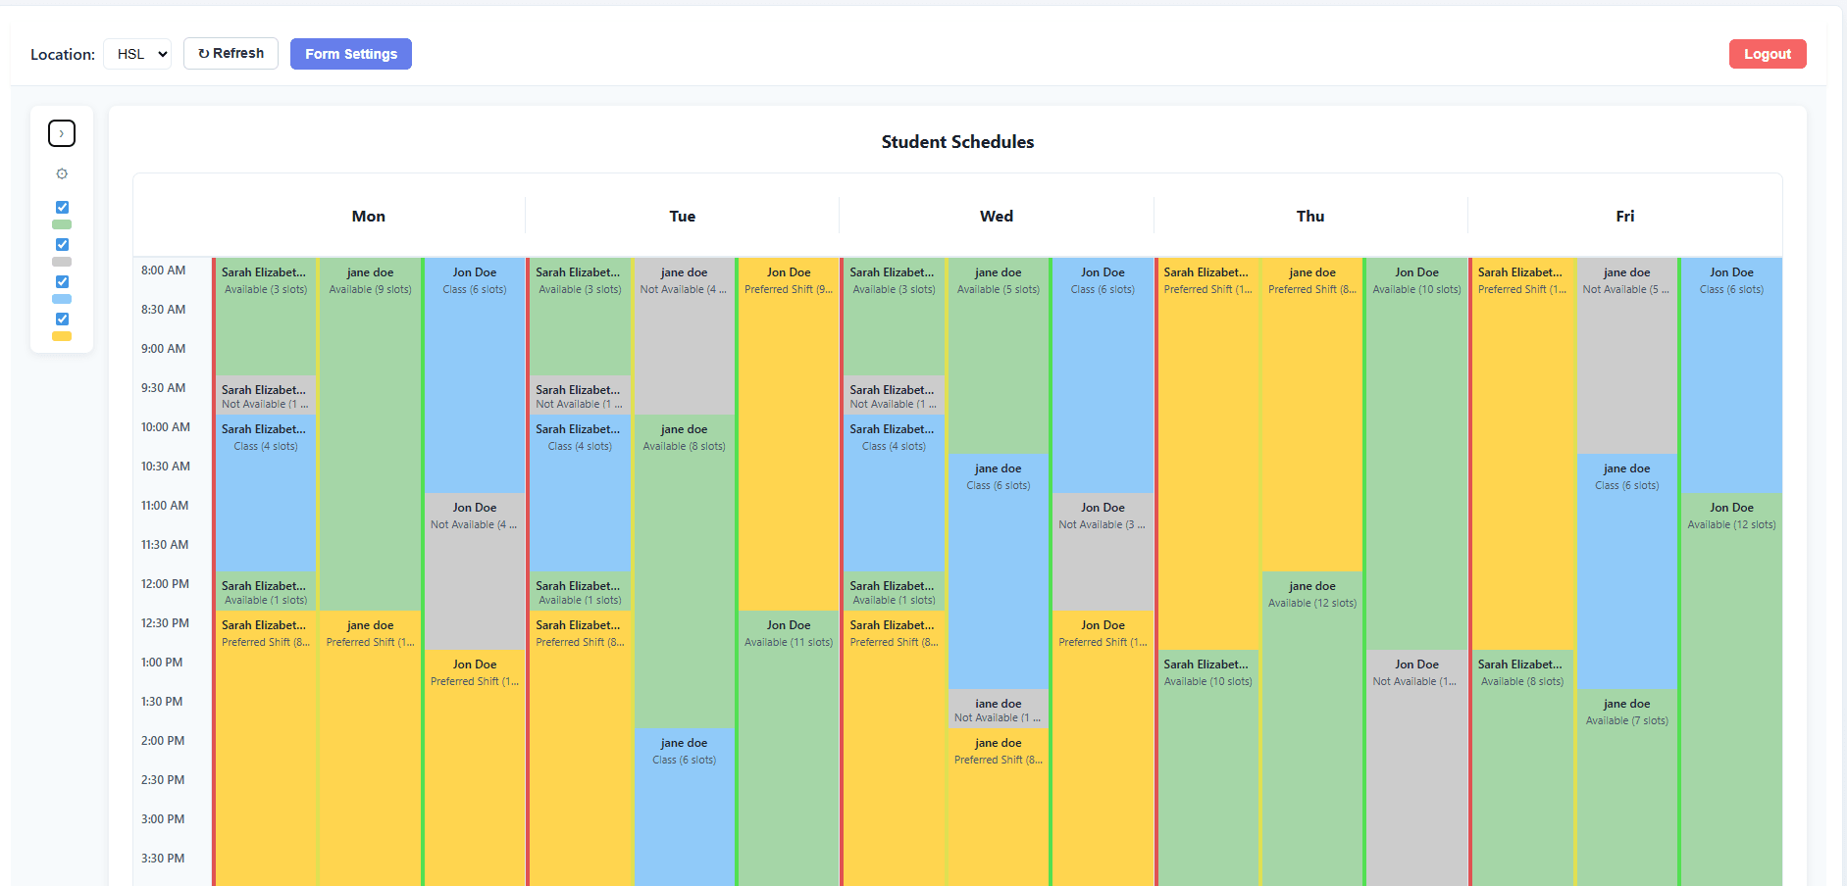Image resolution: width=1847 pixels, height=886 pixels.
Task: Open Thursday Sarah Elizabeth Available (10 slots) block
Action: pyautogui.click(x=1207, y=768)
